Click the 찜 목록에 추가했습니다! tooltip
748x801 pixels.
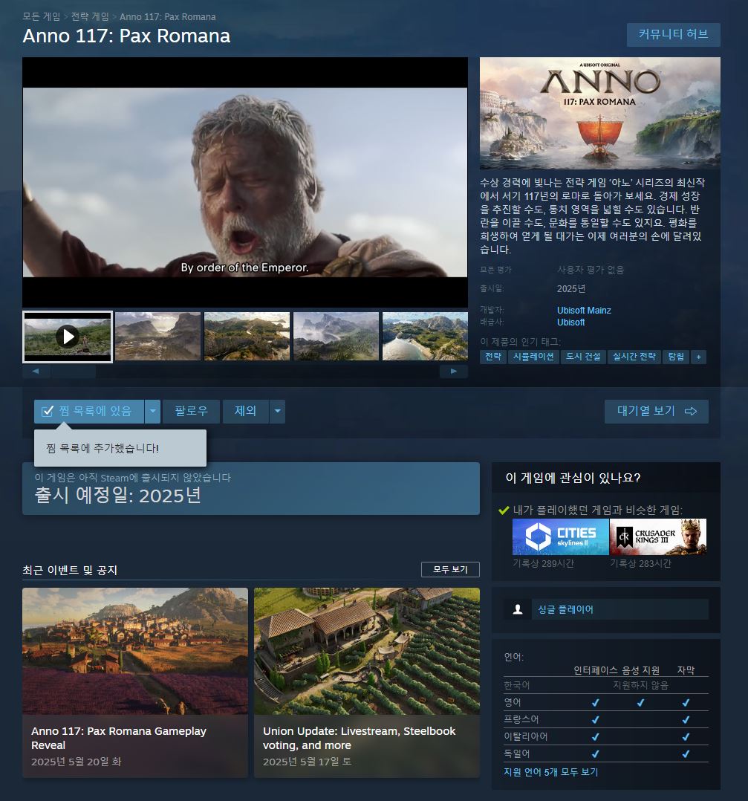pyautogui.click(x=120, y=448)
